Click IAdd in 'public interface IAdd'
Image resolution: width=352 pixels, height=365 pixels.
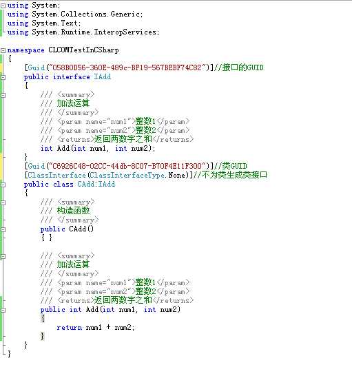(x=102, y=77)
